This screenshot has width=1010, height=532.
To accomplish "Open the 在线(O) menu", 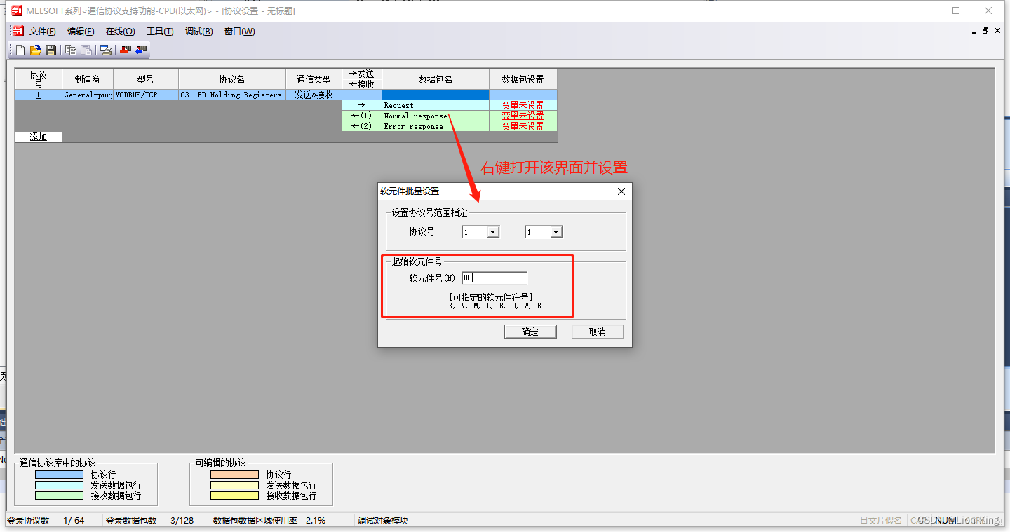I will [x=119, y=31].
